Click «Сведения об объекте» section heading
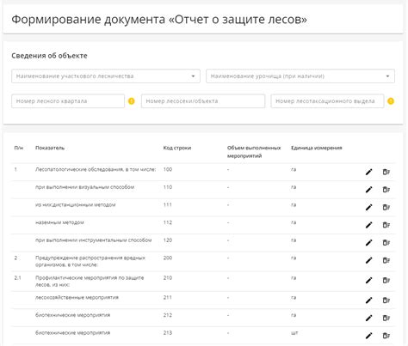The height and width of the screenshot is (346, 408). click(x=49, y=56)
